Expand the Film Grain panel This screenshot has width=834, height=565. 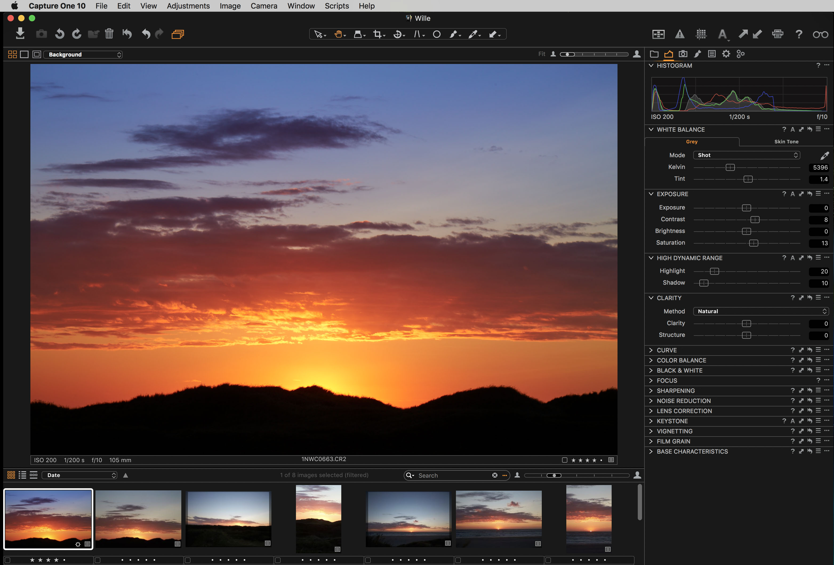651,442
